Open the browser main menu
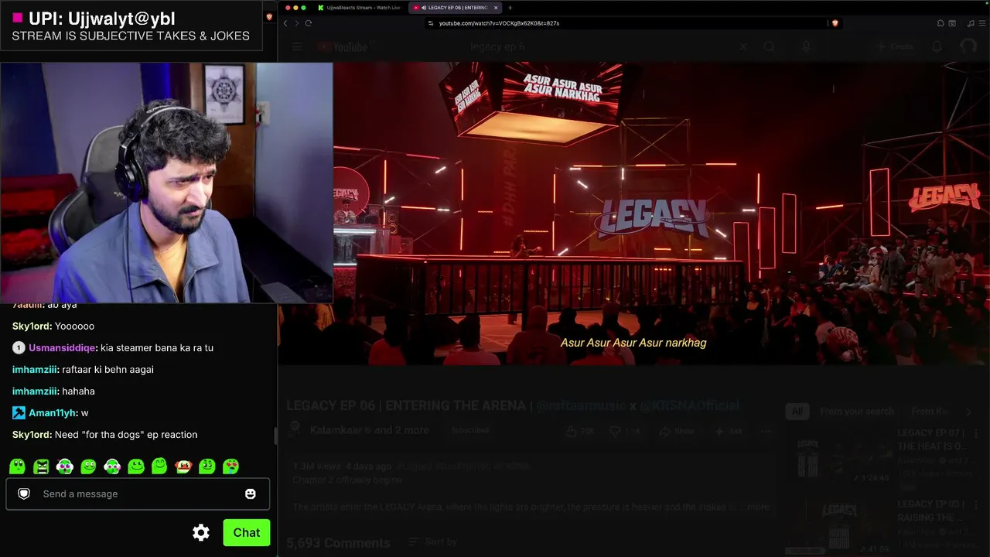Image resolution: width=990 pixels, height=557 pixels. point(982,23)
